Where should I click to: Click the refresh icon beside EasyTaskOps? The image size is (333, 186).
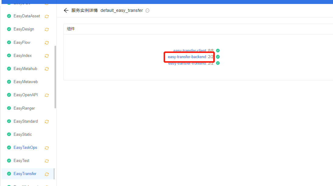point(47,148)
